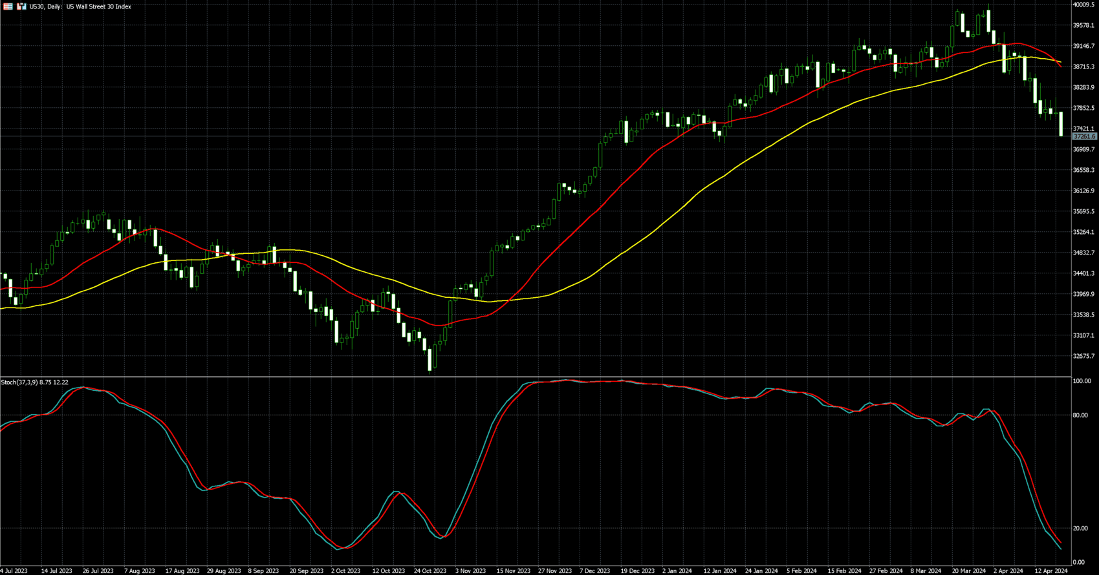This screenshot has width=1099, height=575.
Task: Click the 100.00 stochastic scale label
Action: [1082, 381]
